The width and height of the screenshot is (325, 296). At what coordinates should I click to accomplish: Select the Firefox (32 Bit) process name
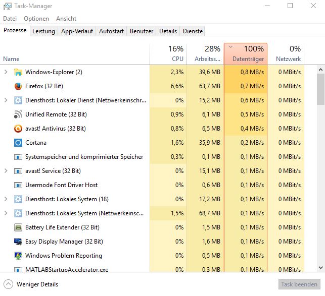click(44, 86)
